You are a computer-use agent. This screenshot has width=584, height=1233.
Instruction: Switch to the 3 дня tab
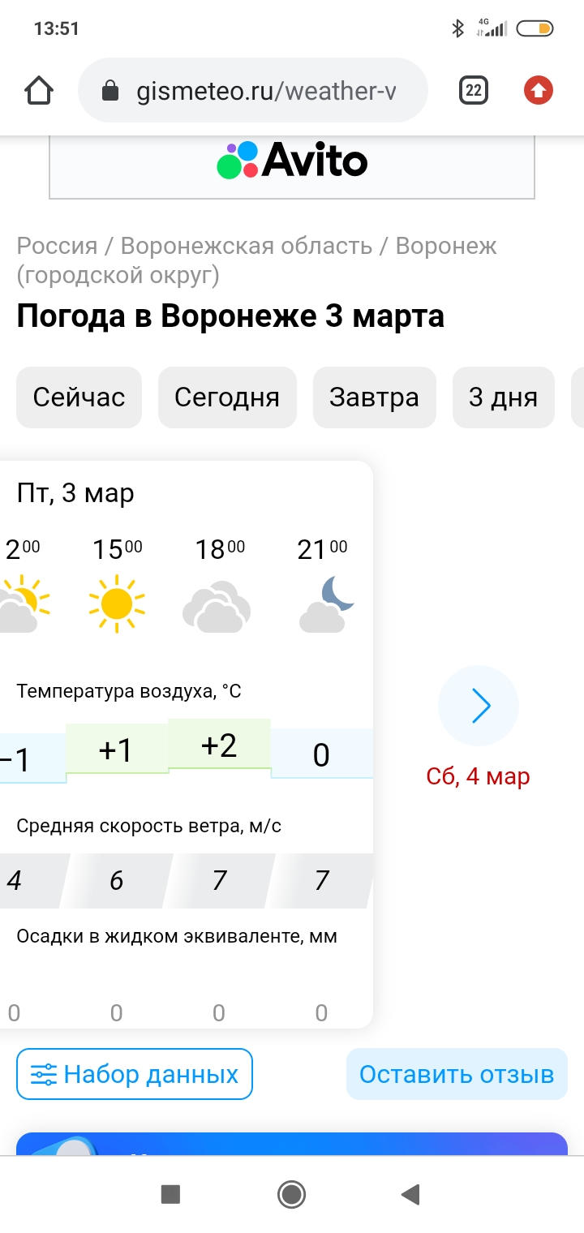(503, 397)
